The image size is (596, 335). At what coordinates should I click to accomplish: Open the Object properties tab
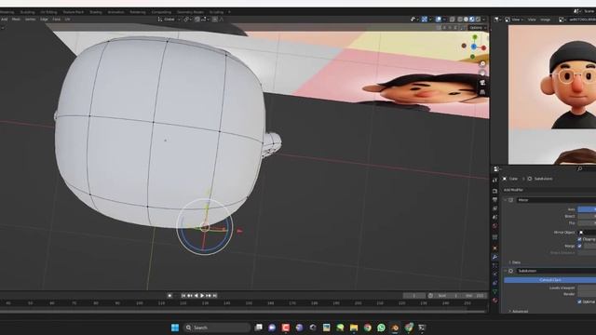494,248
